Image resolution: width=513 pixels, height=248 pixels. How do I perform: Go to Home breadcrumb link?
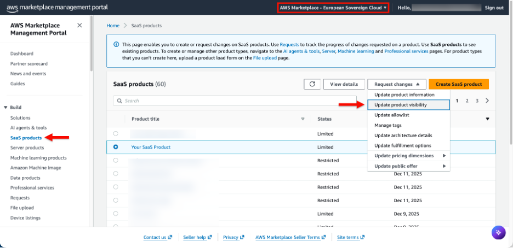113,26
